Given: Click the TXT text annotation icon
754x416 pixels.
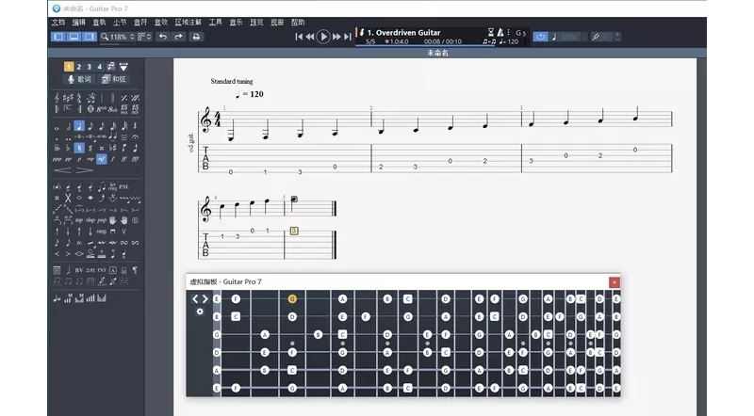Looking at the screenshot, I should (102, 270).
